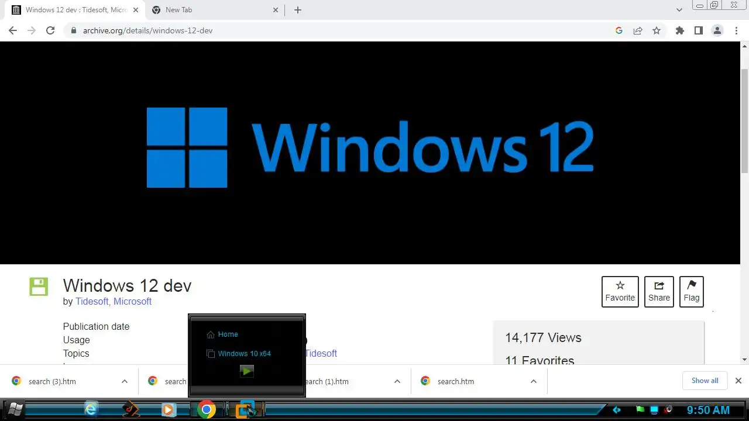Image resolution: width=749 pixels, height=421 pixels.
Task: Open the tab search chevron
Action: pos(679,10)
